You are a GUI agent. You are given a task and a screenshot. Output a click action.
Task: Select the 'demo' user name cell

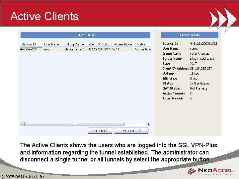(x=46, y=49)
